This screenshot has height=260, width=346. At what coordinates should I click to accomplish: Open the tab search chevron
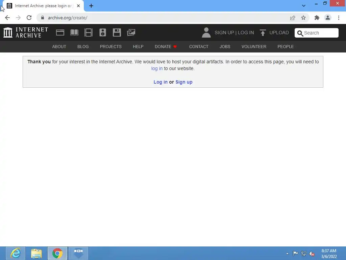point(304,6)
